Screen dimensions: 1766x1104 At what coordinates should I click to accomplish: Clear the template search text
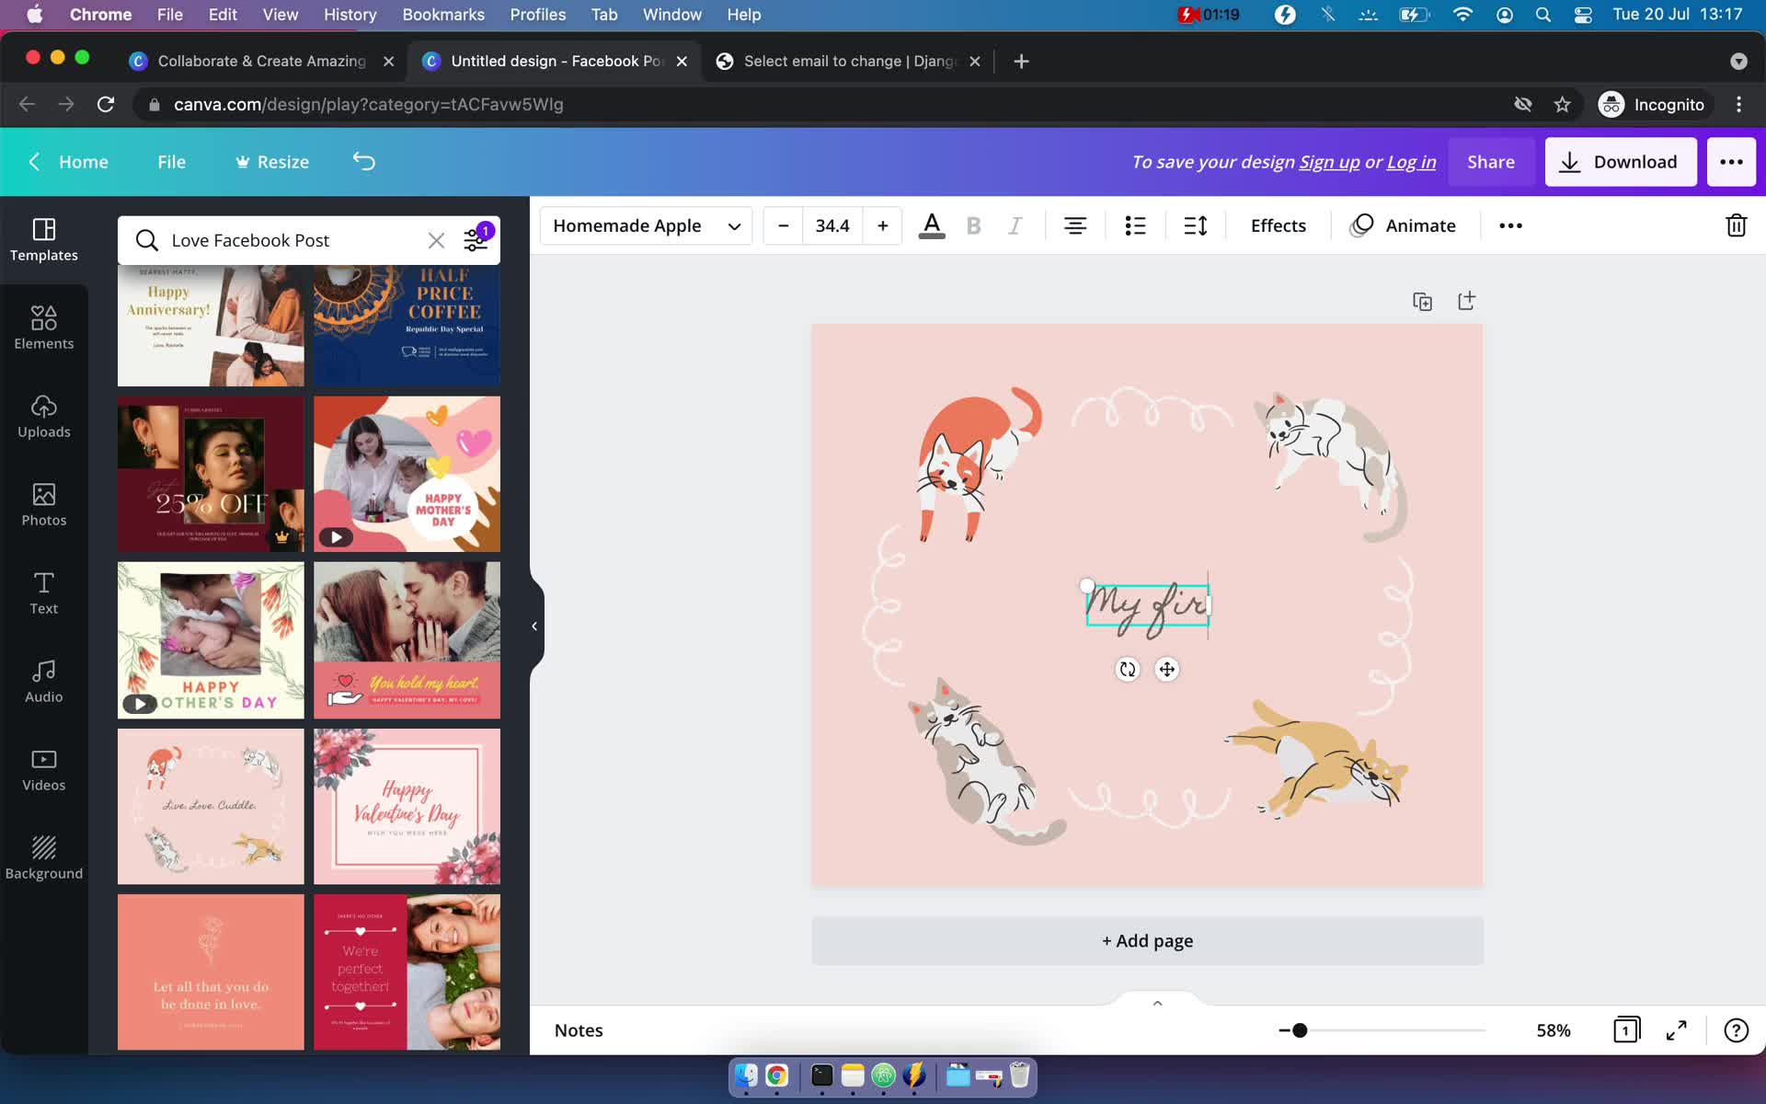click(x=436, y=240)
